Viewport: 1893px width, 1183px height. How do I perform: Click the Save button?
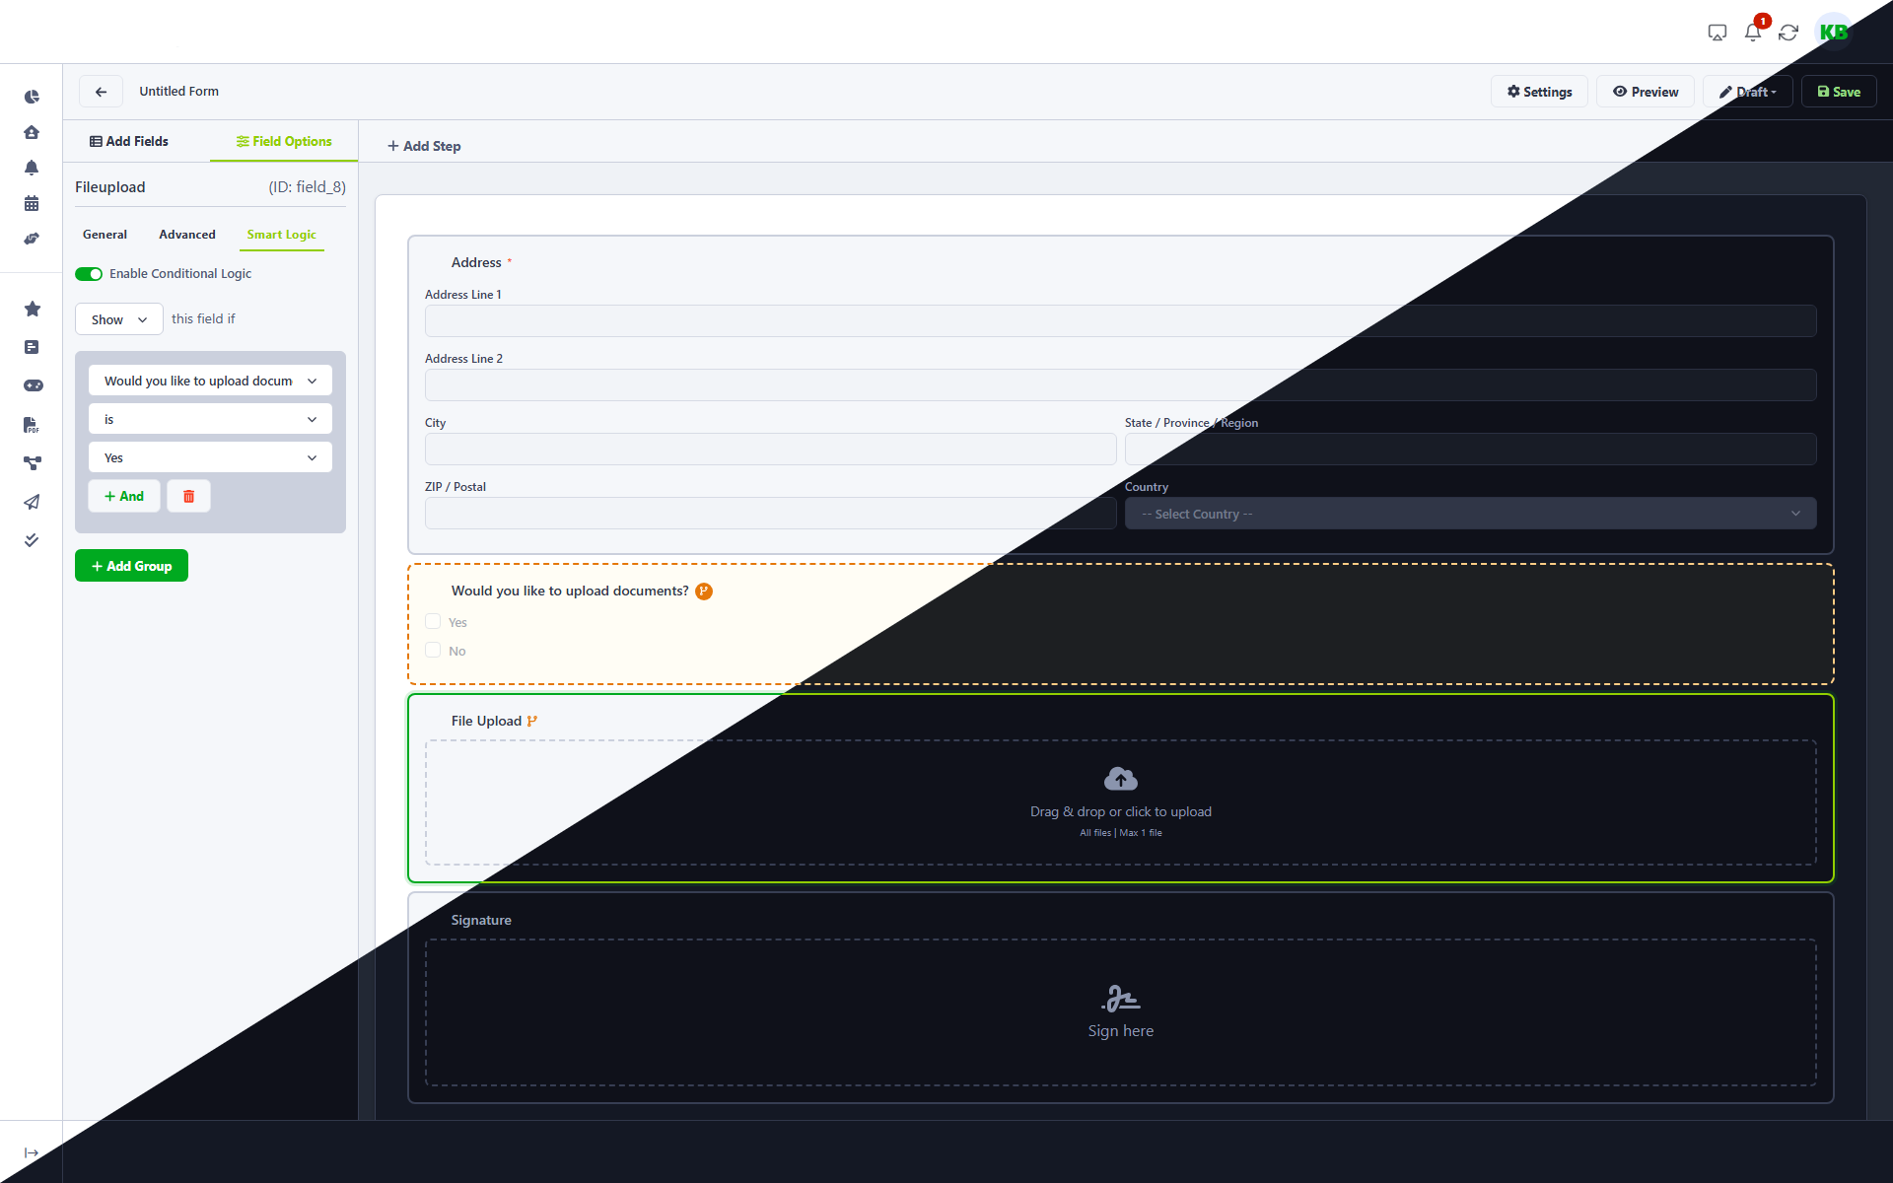pos(1838,91)
